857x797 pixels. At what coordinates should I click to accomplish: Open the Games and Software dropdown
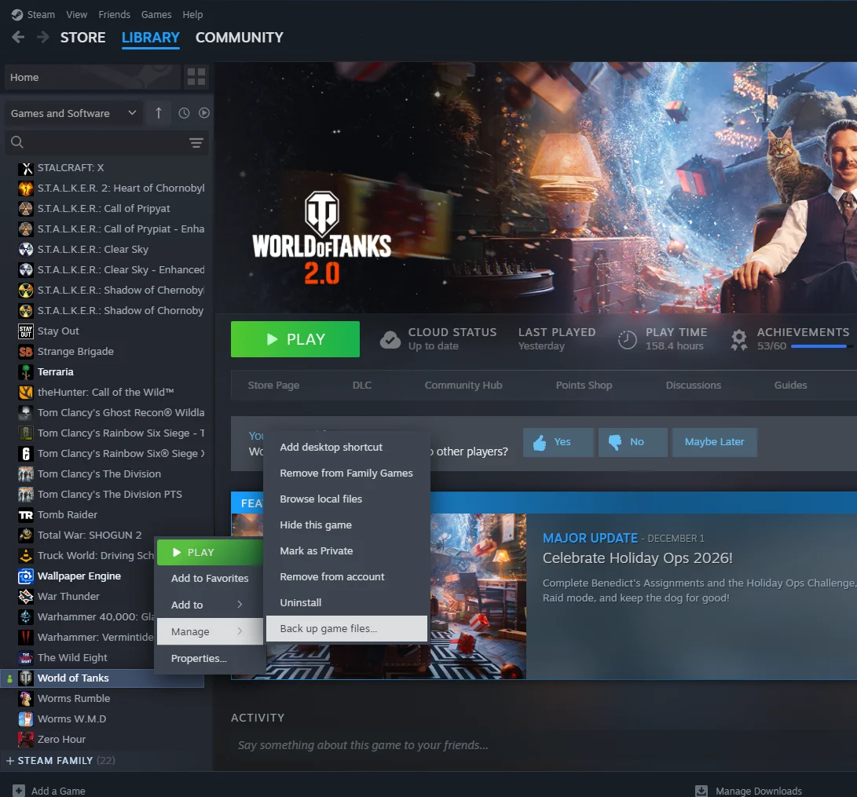pyautogui.click(x=73, y=113)
